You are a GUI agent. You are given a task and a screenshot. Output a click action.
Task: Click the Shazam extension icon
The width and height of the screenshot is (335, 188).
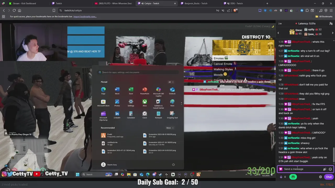coord(302,10)
